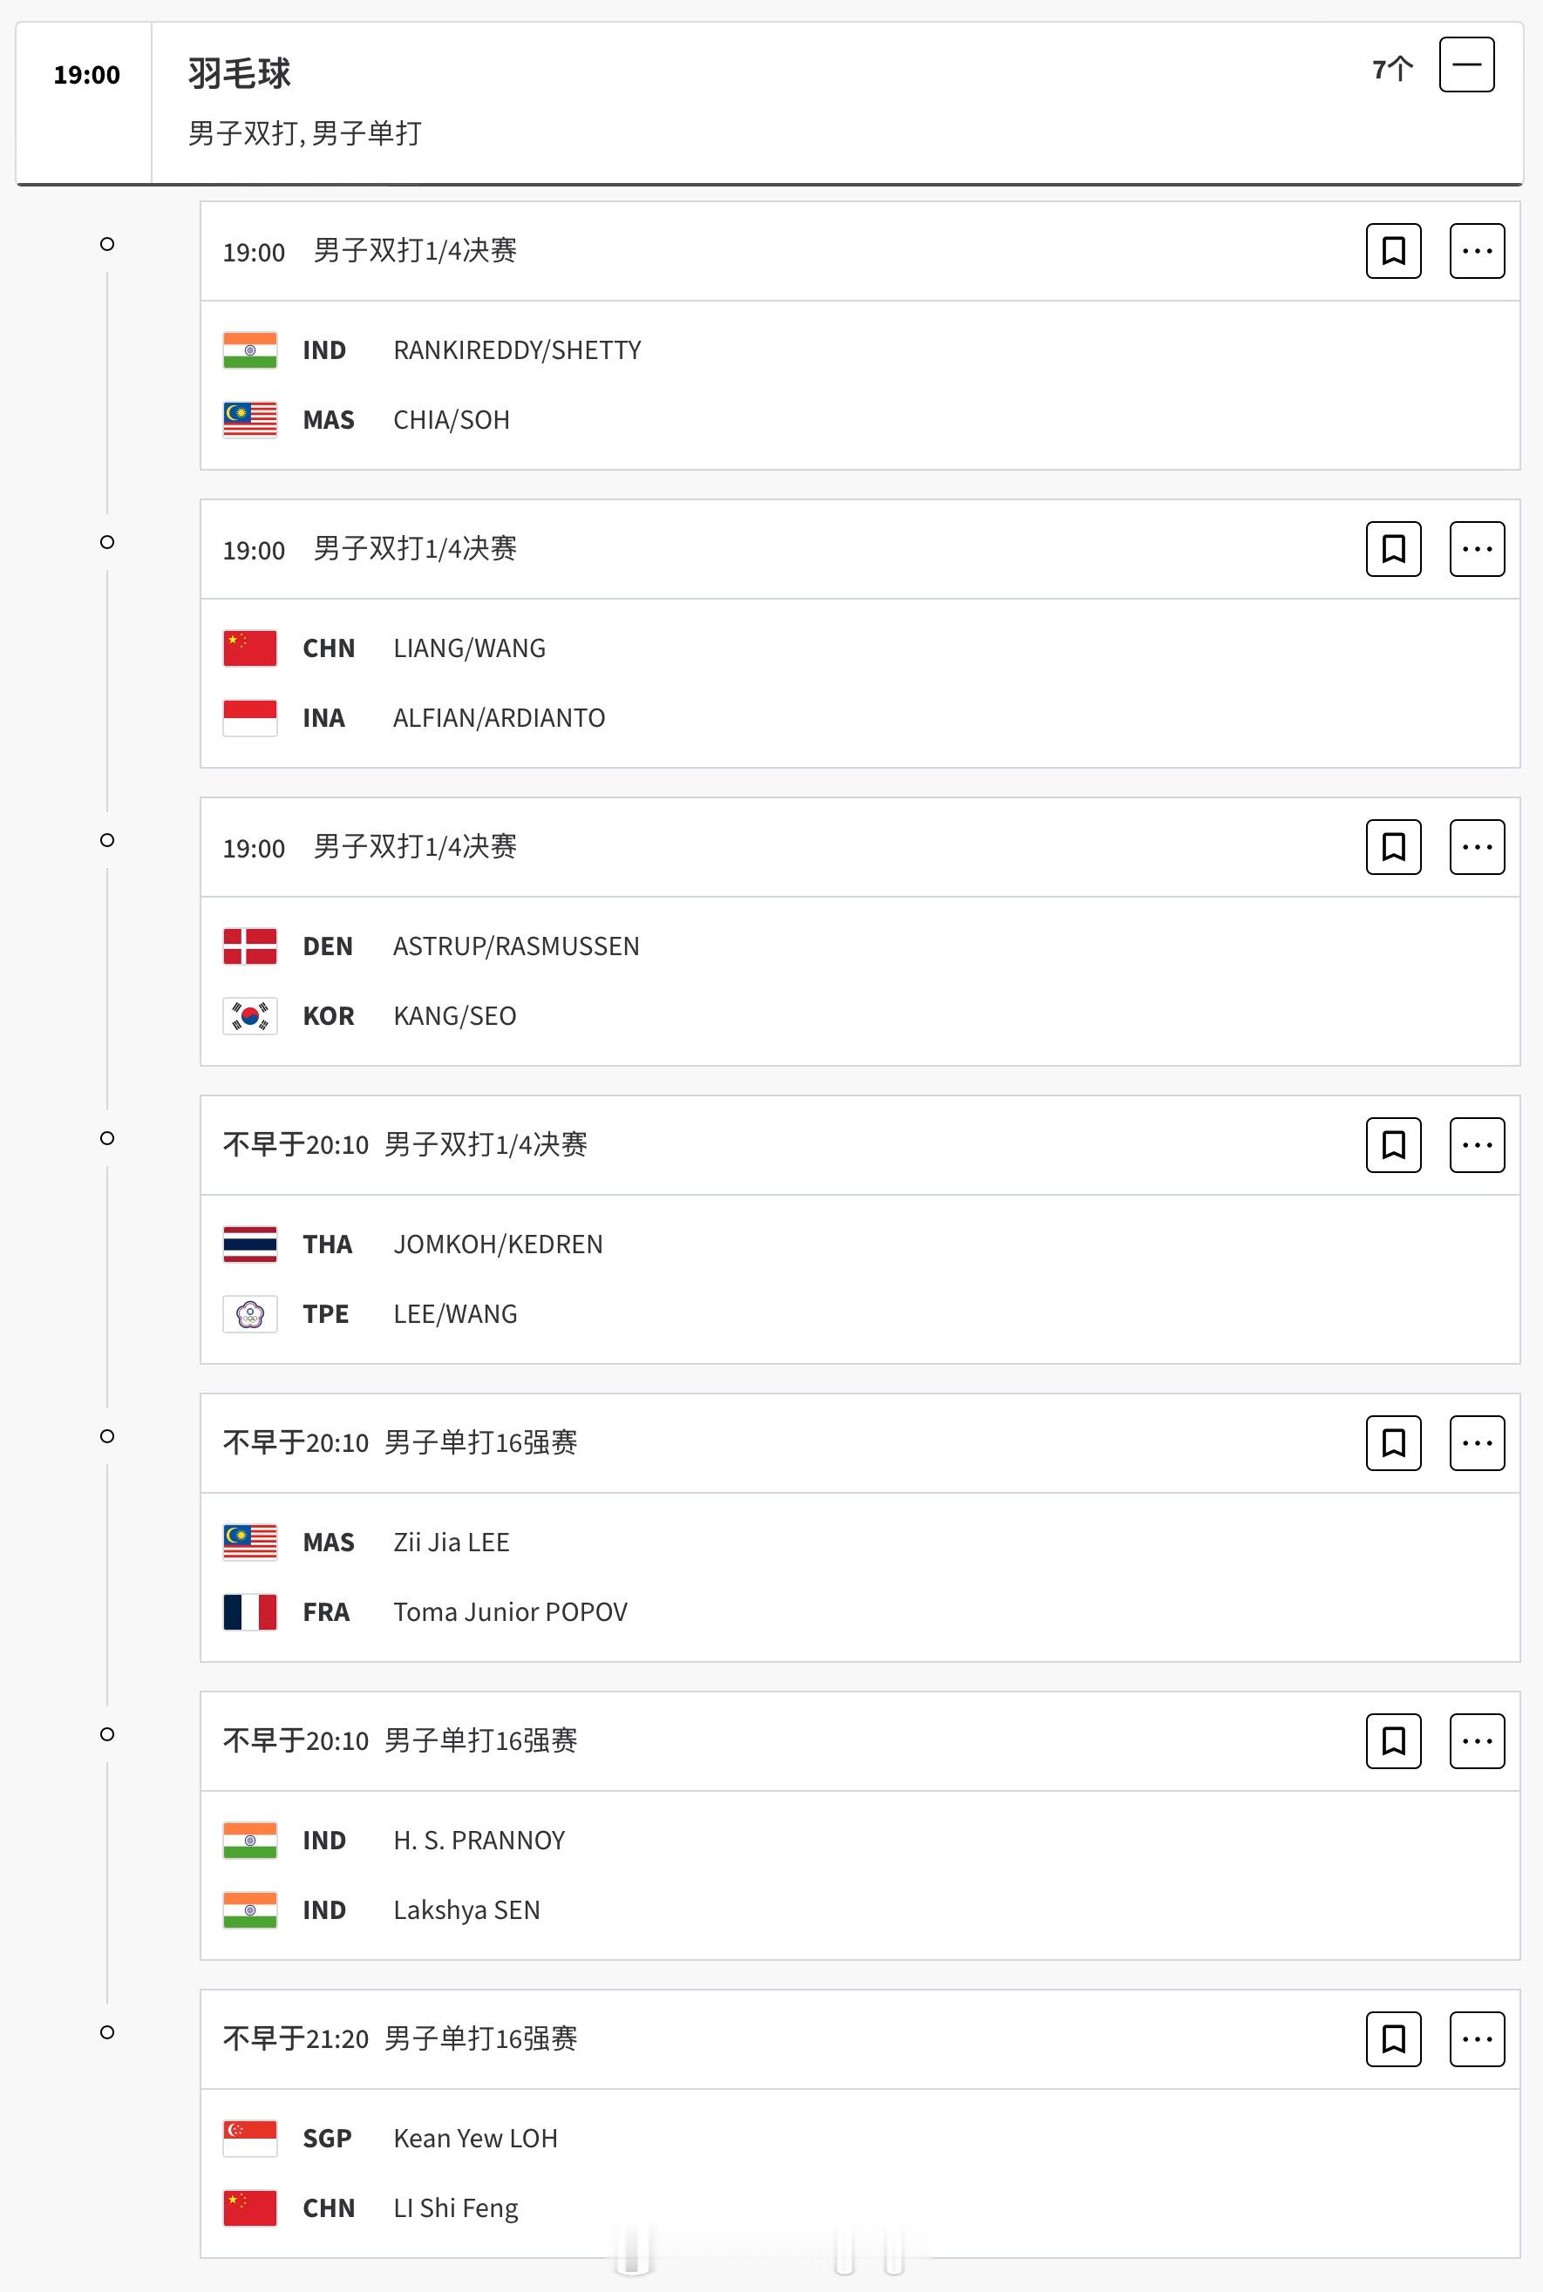
Task: Open more options for the JOMKOH/KEDREN match
Action: coord(1477,1145)
